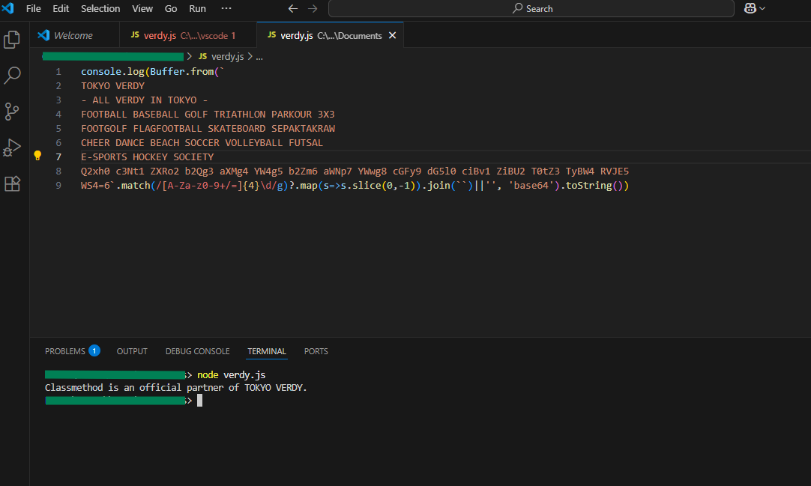Select the Terminal panel tab

266,351
